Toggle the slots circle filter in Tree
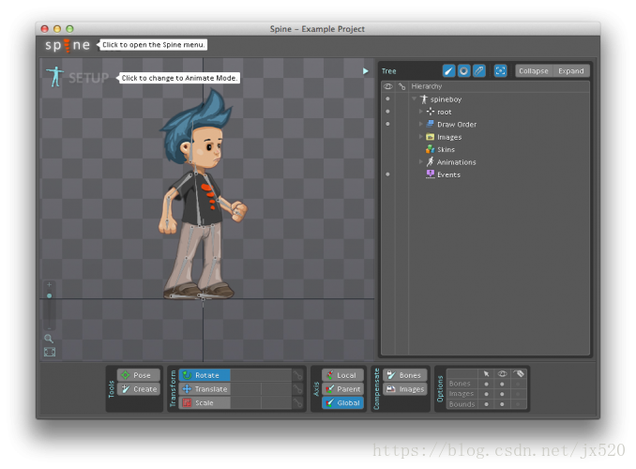636x469 pixels. [x=463, y=71]
